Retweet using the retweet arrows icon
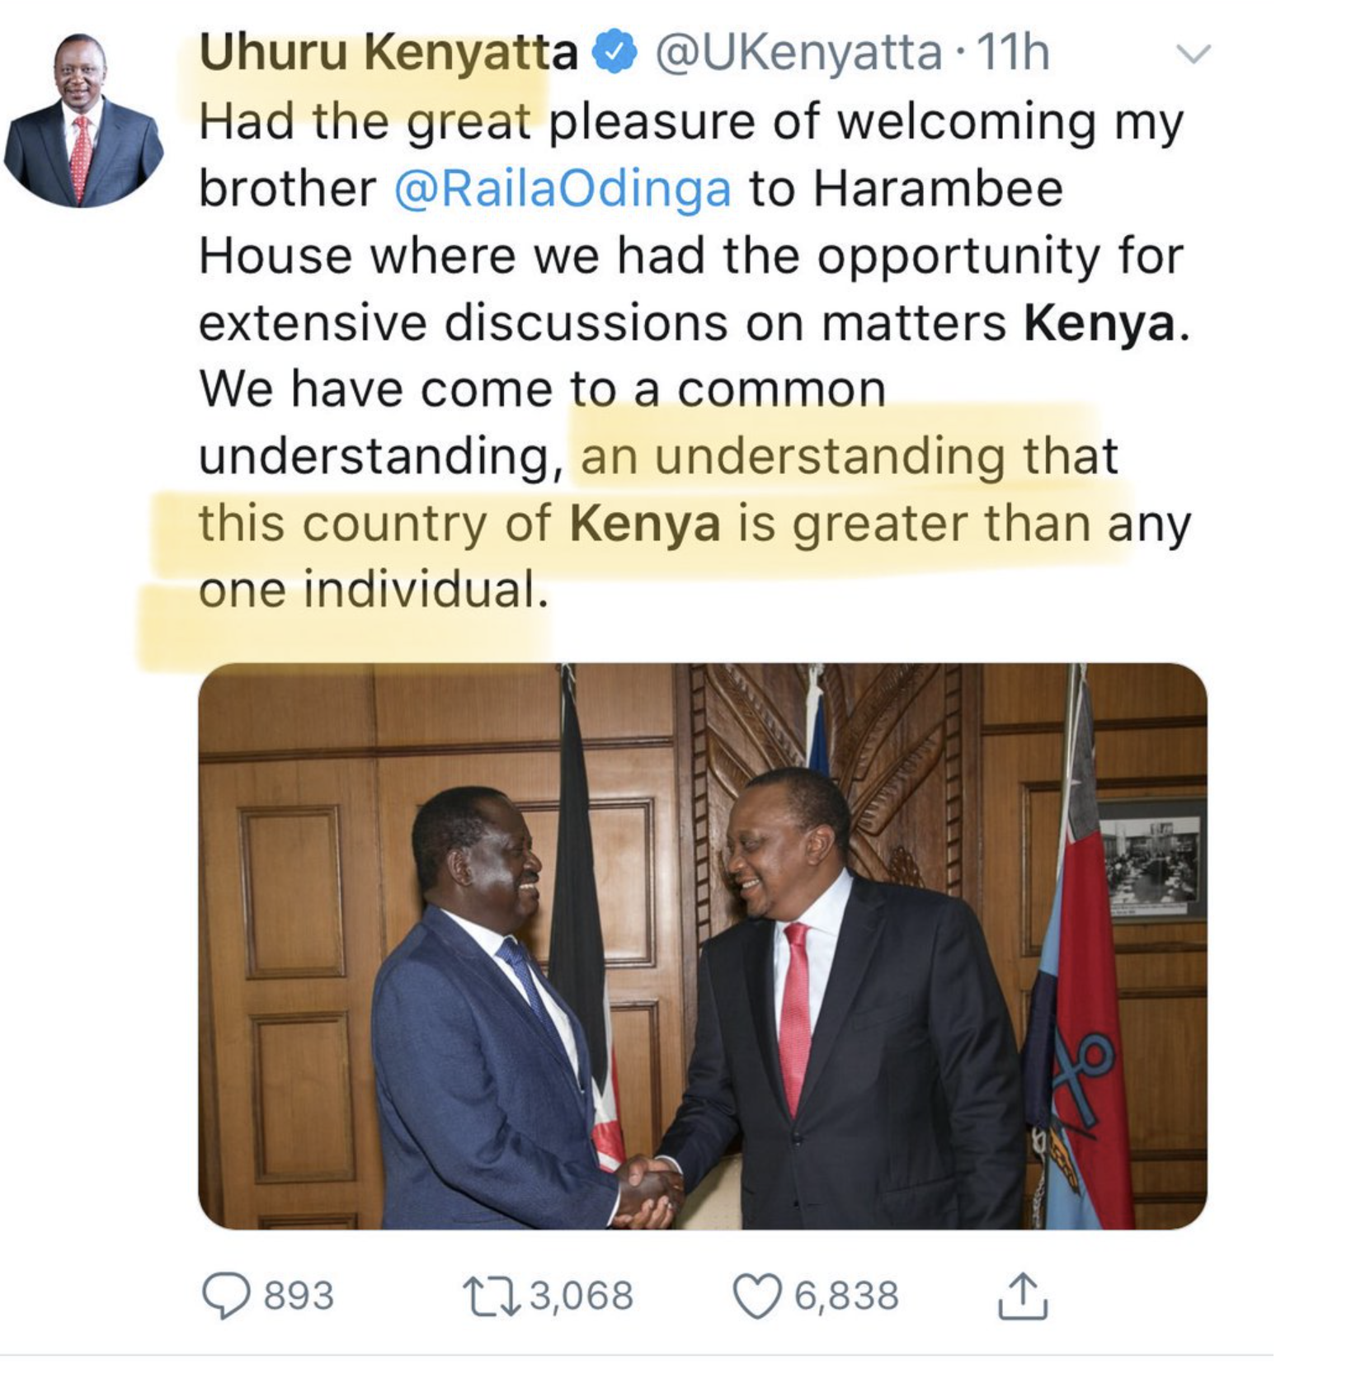 [x=490, y=1296]
